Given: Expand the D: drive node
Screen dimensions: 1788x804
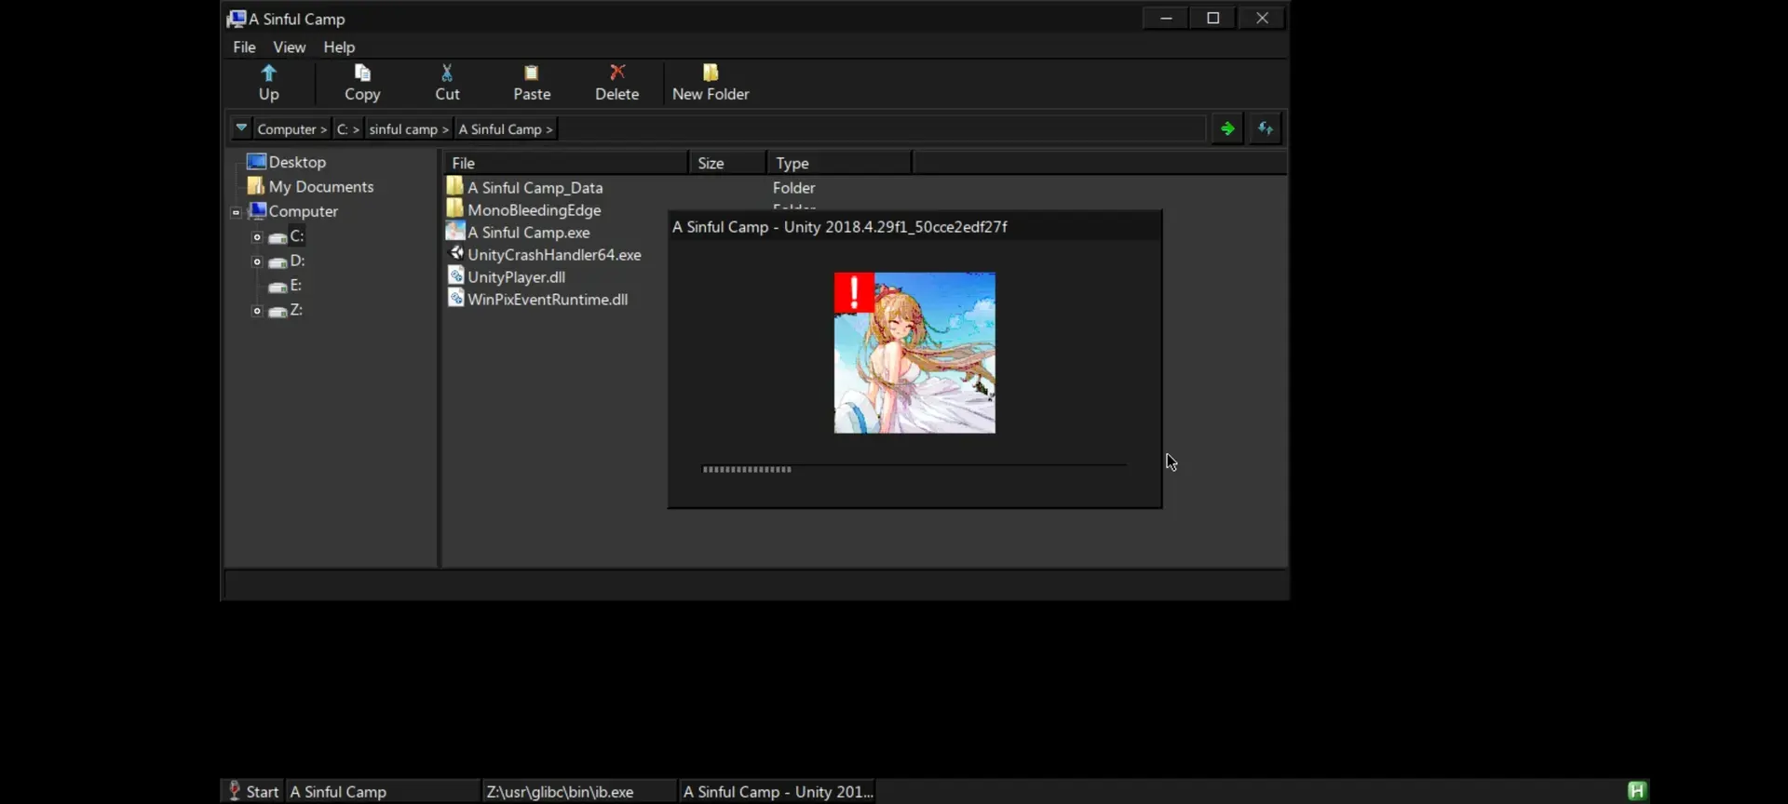Looking at the screenshot, I should tap(257, 261).
